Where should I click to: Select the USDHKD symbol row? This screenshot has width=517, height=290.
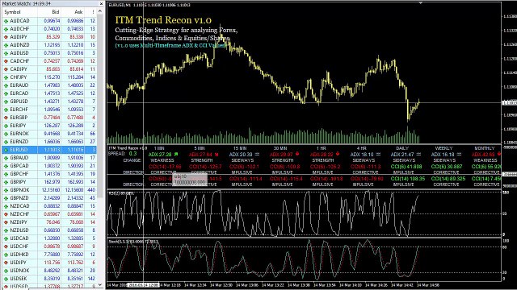coord(49,255)
